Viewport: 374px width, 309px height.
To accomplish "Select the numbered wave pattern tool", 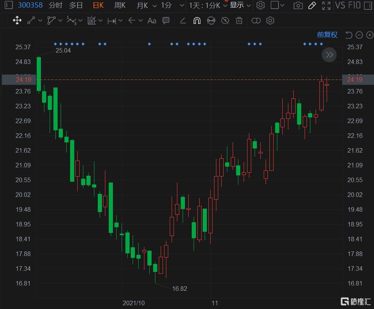I will (72, 20).
